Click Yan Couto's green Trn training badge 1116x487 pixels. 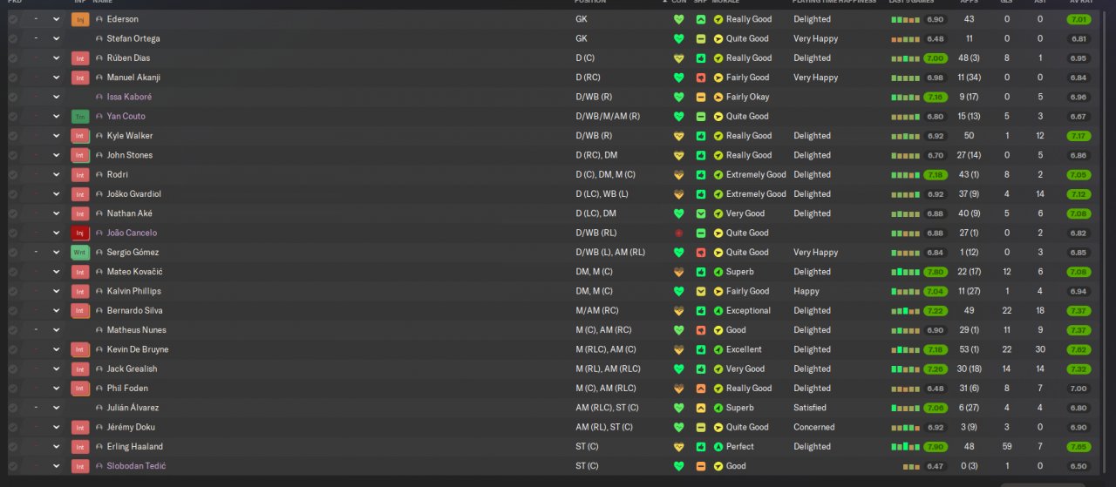click(80, 117)
